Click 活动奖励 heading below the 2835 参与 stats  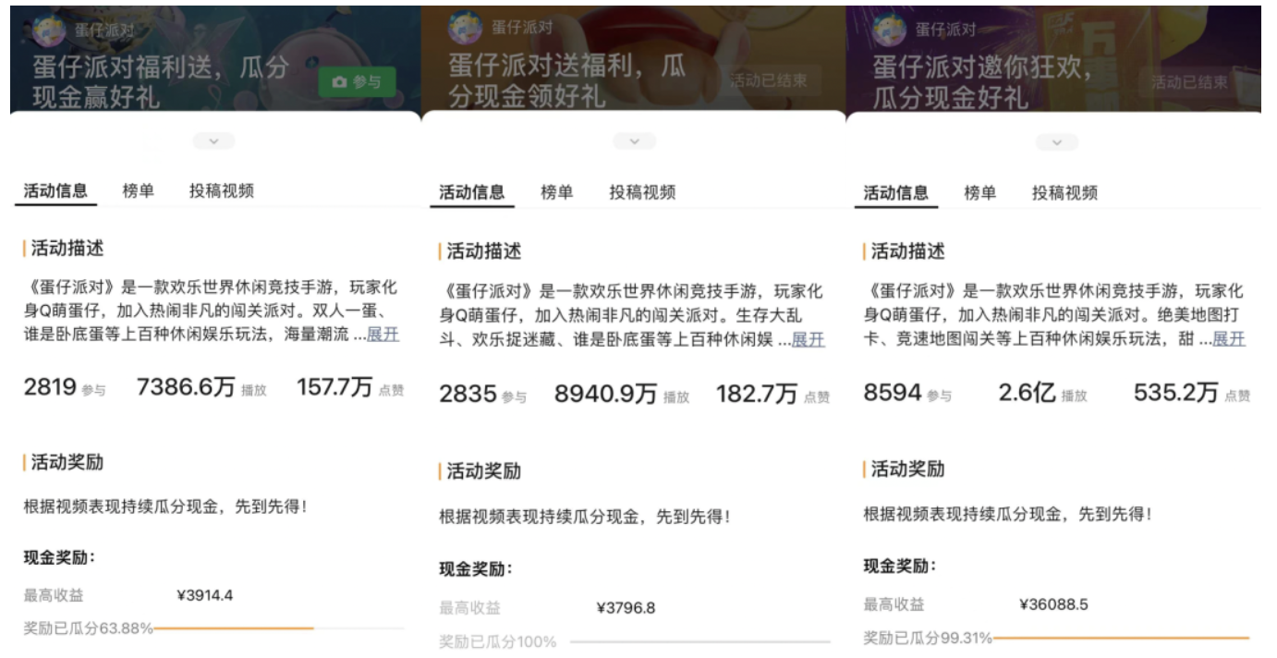point(482,471)
